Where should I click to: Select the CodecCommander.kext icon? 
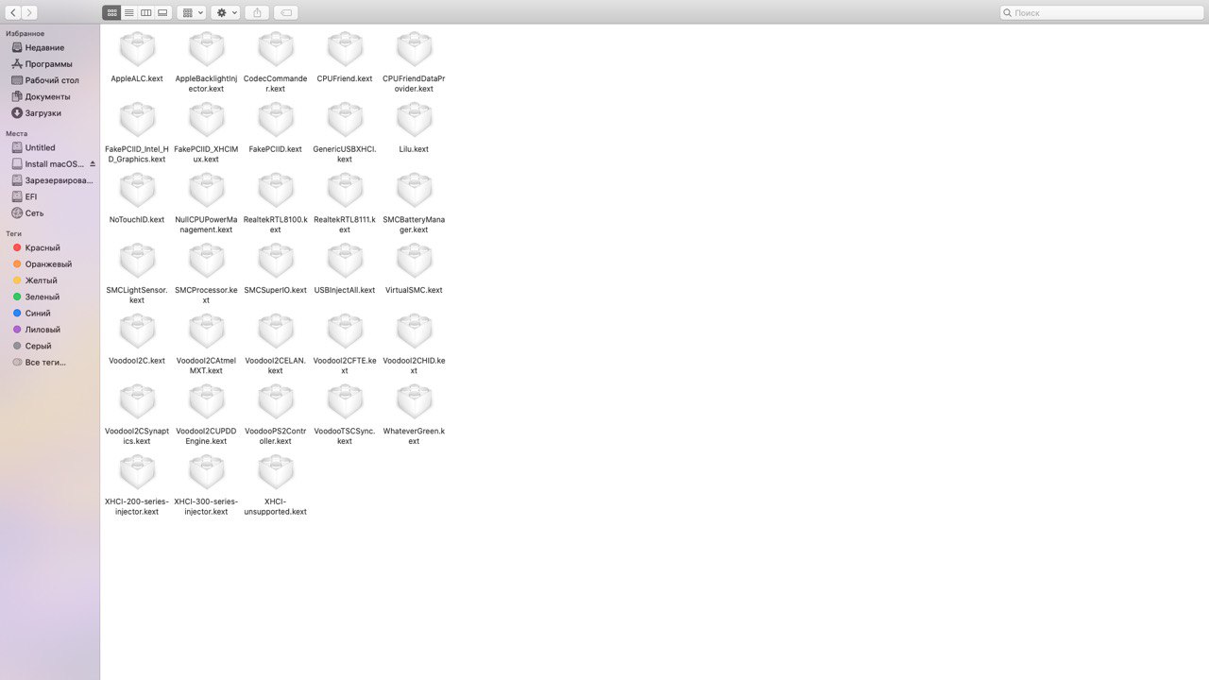pos(275,49)
